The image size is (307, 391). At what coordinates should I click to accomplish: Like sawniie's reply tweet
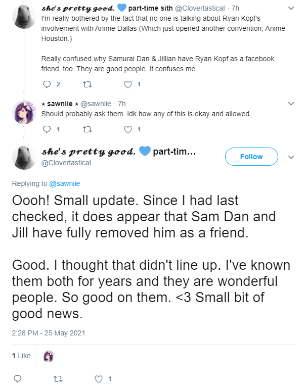(128, 129)
